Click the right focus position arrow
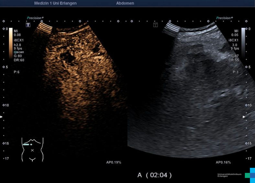Image resolution: width=255 pixels, height=183 pixels. (x=244, y=116)
